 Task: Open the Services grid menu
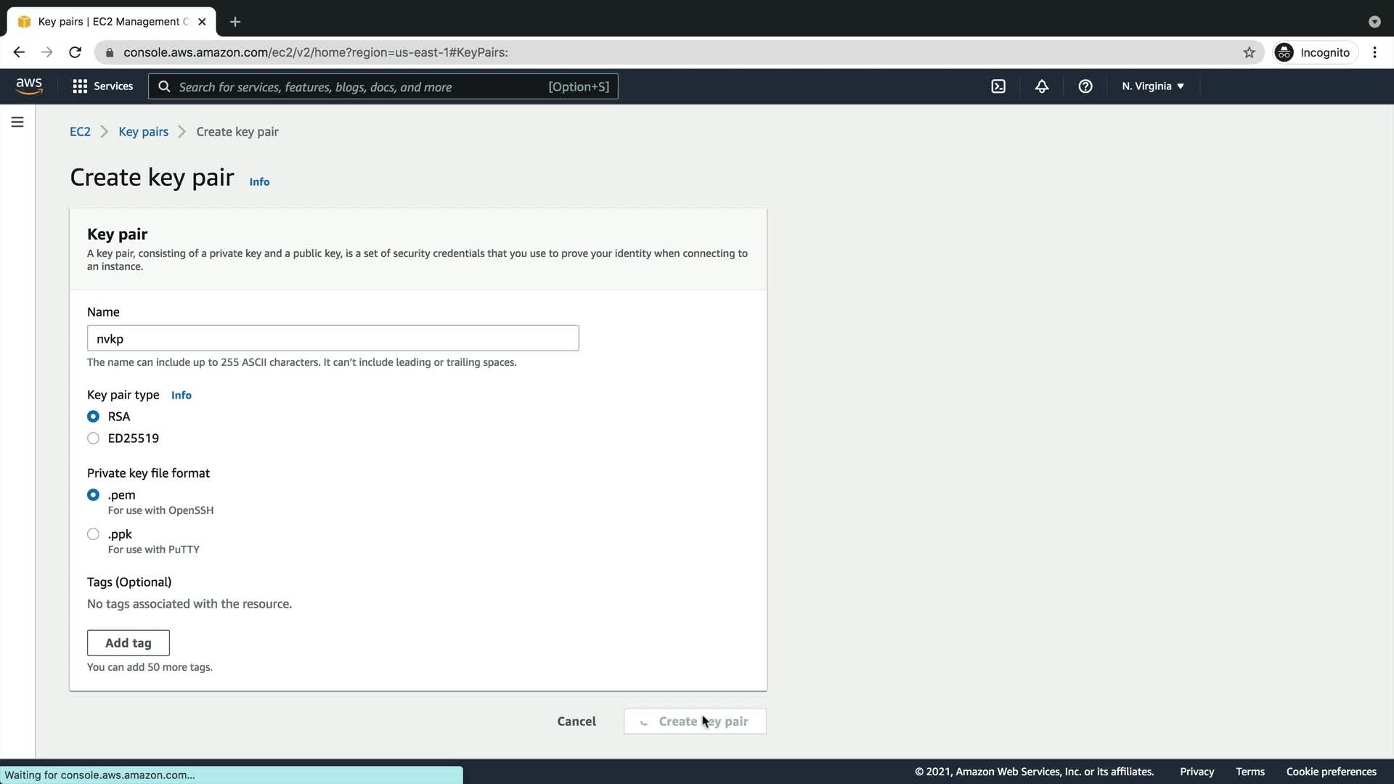(x=102, y=86)
